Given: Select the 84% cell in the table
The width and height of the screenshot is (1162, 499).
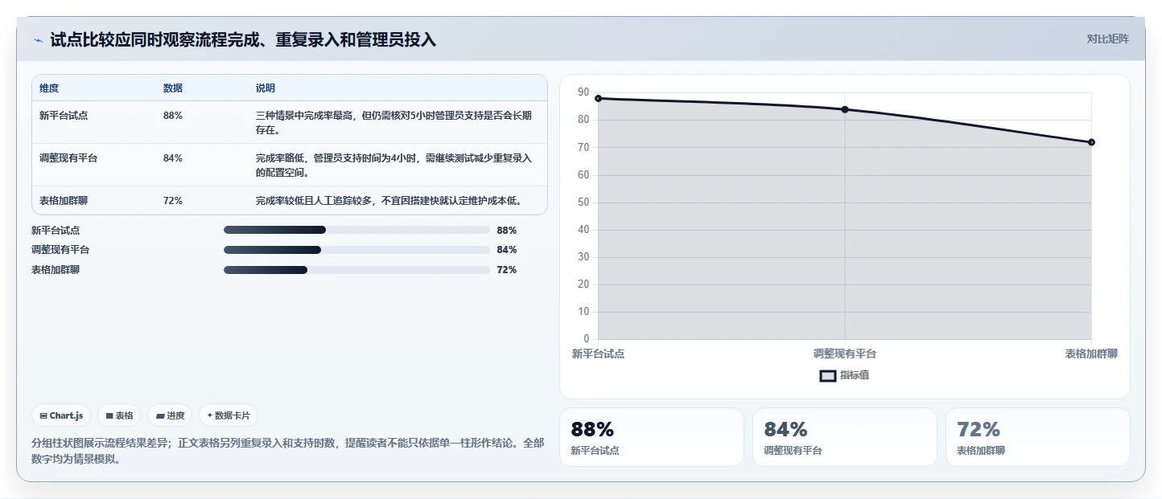Looking at the screenshot, I should (173, 158).
